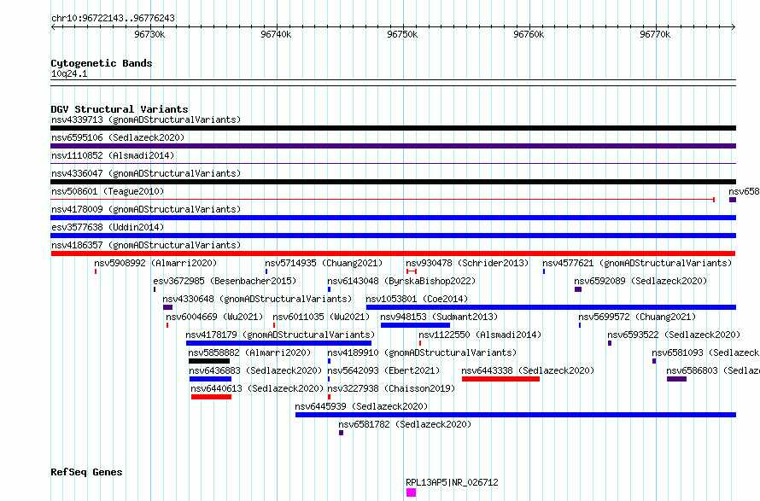760x501 pixels.
Task: Select the nsv6595106 (Sedlazeck2020) label
Action: 118,137
